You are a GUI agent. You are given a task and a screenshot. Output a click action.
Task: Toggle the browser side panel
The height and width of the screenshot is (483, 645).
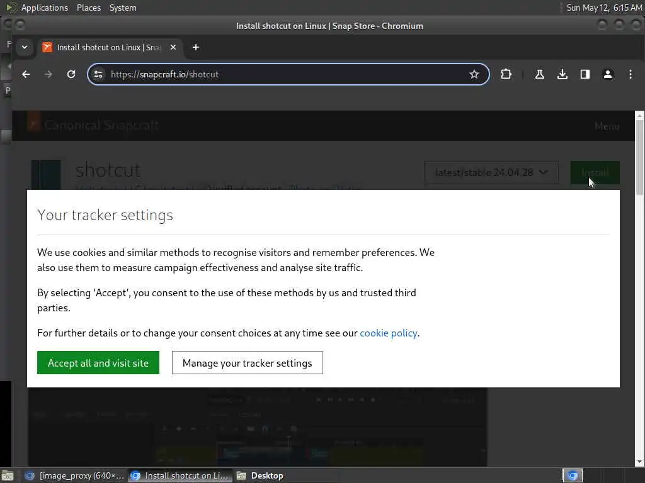[585, 74]
